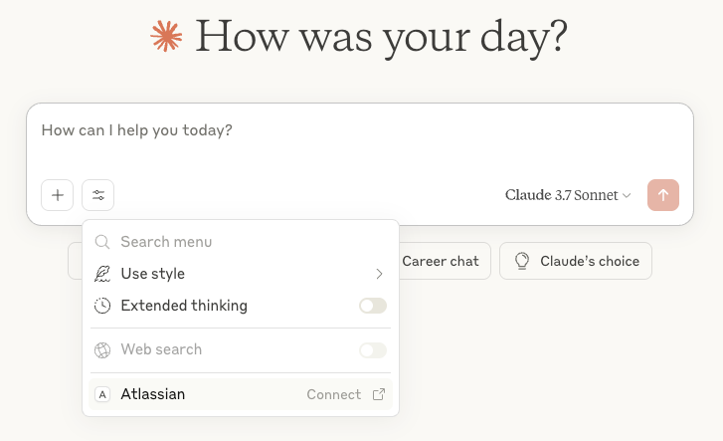Click the Web search globe icon
The width and height of the screenshot is (723, 441).
[102, 350]
